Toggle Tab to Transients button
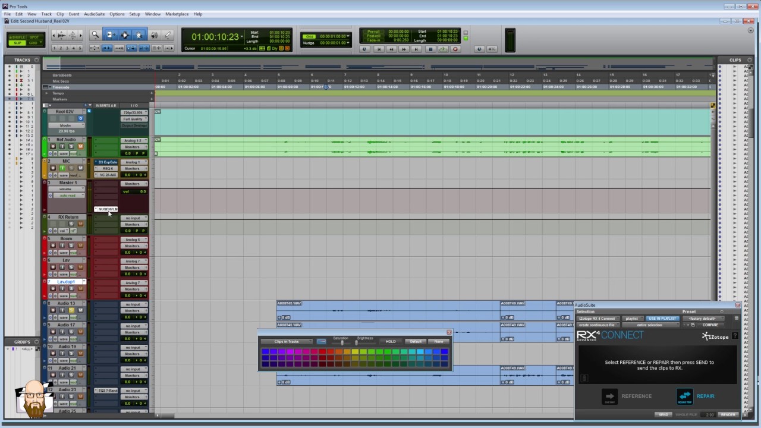 point(107,48)
